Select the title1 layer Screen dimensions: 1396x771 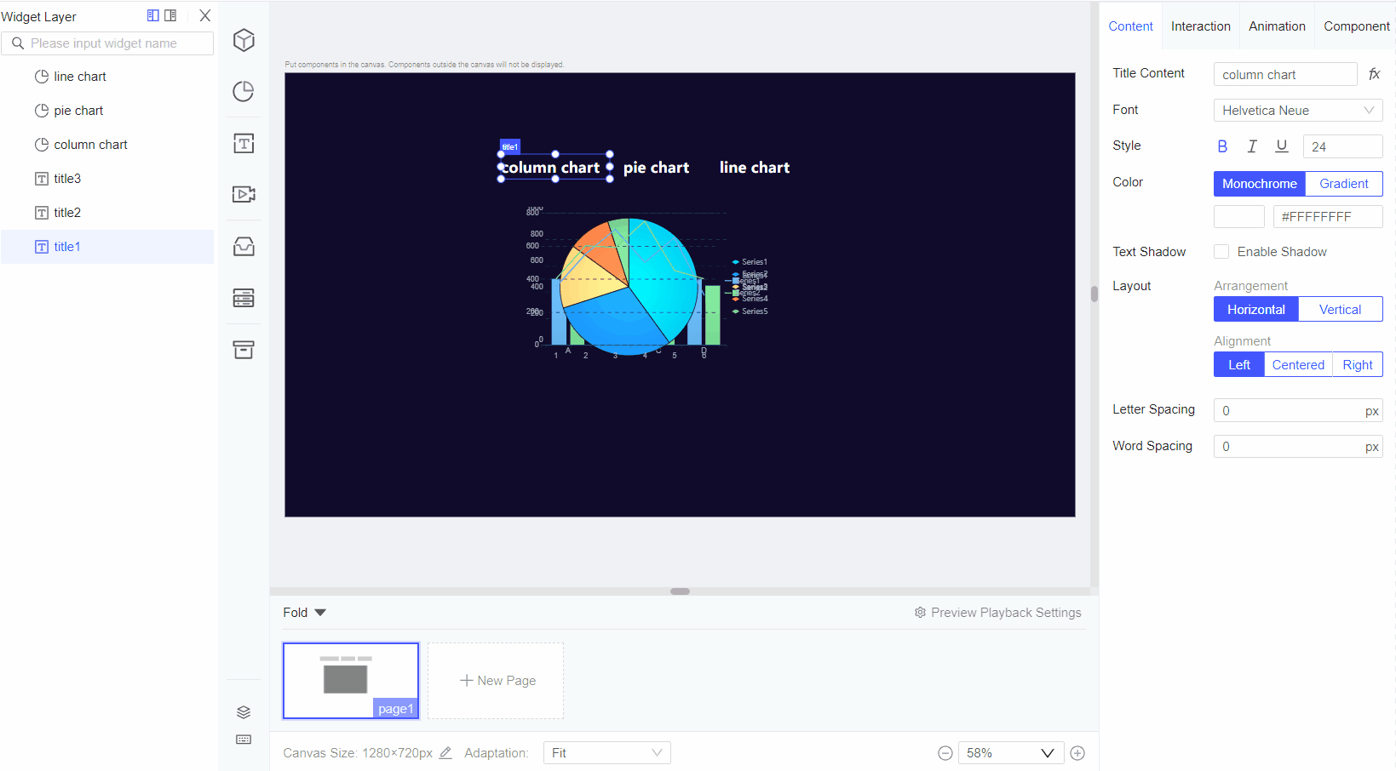107,247
